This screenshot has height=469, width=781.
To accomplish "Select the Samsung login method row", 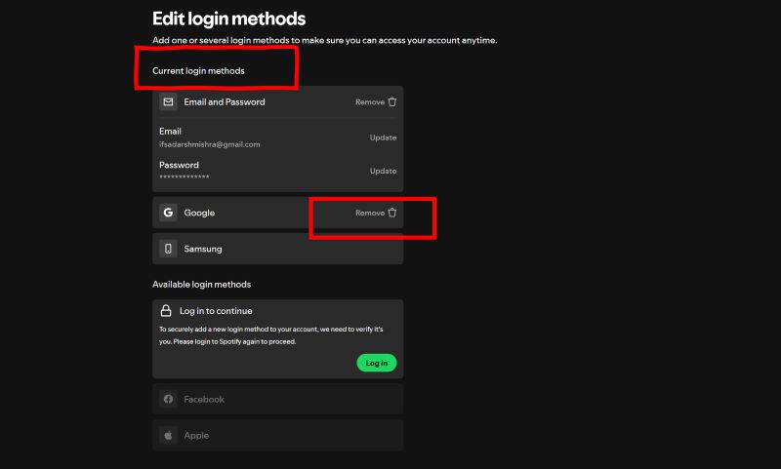I will [x=278, y=249].
